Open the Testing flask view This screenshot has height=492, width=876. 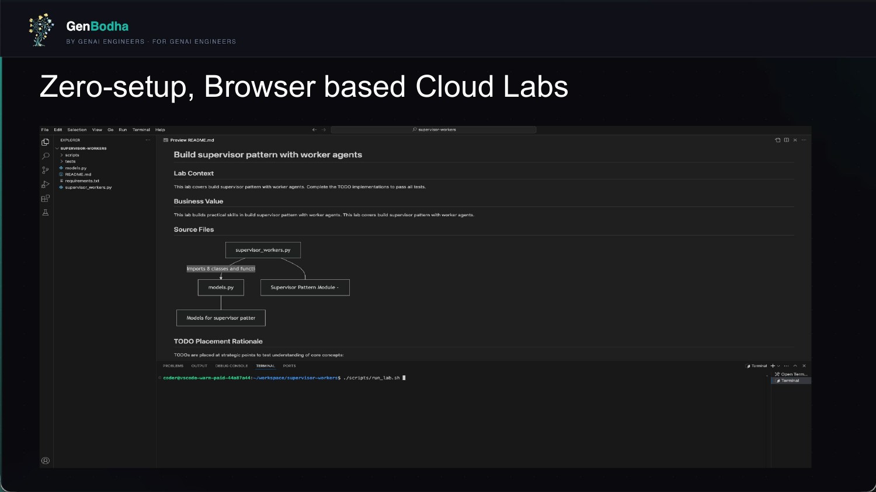pyautogui.click(x=46, y=213)
